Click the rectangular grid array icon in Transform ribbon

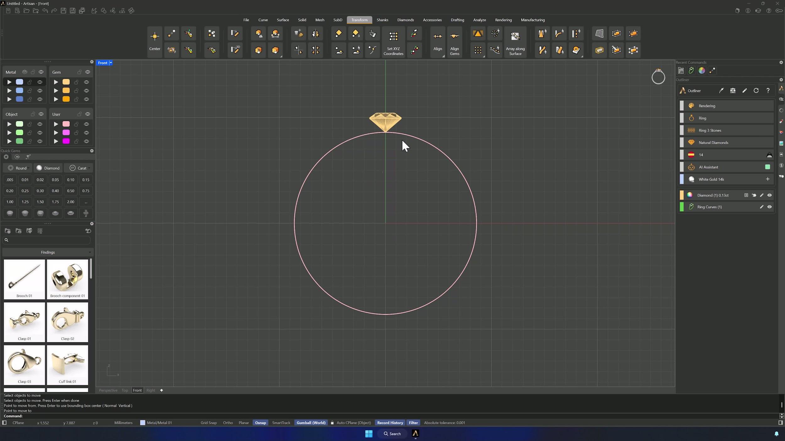478,50
